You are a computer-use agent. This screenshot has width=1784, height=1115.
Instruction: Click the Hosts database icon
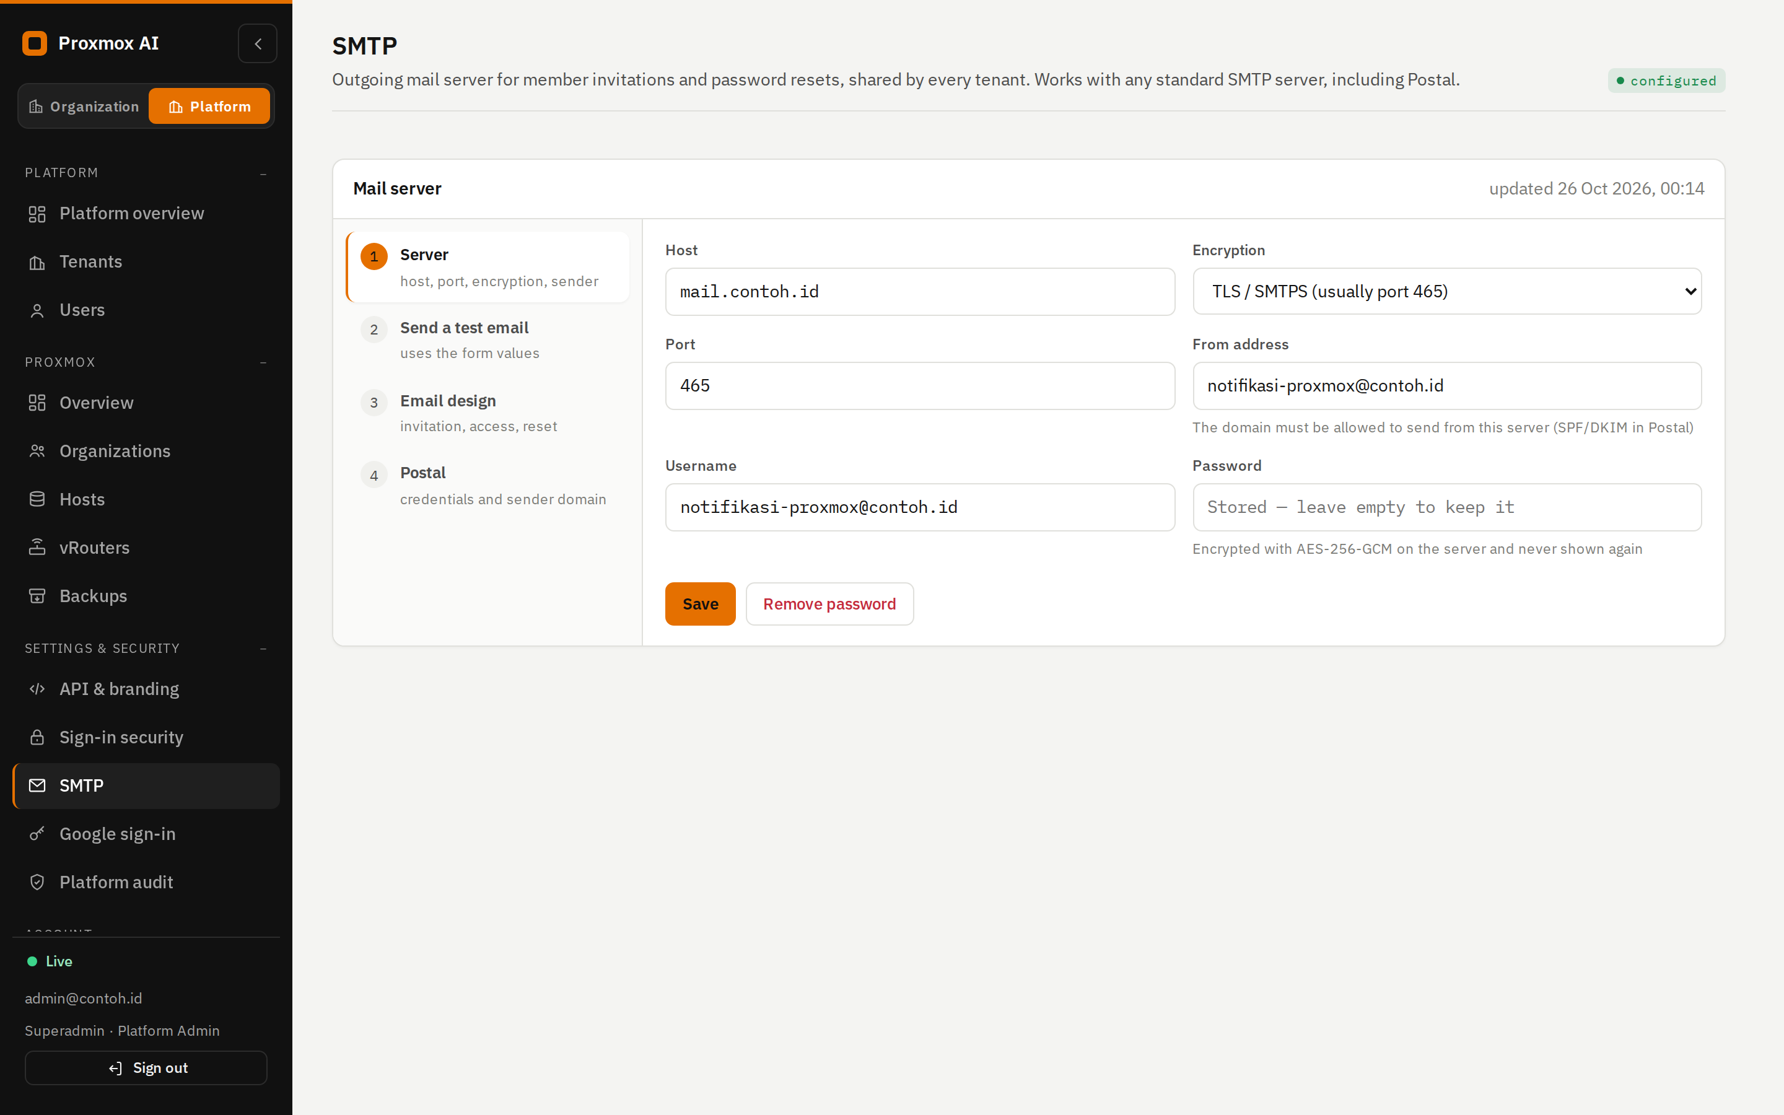[37, 499]
